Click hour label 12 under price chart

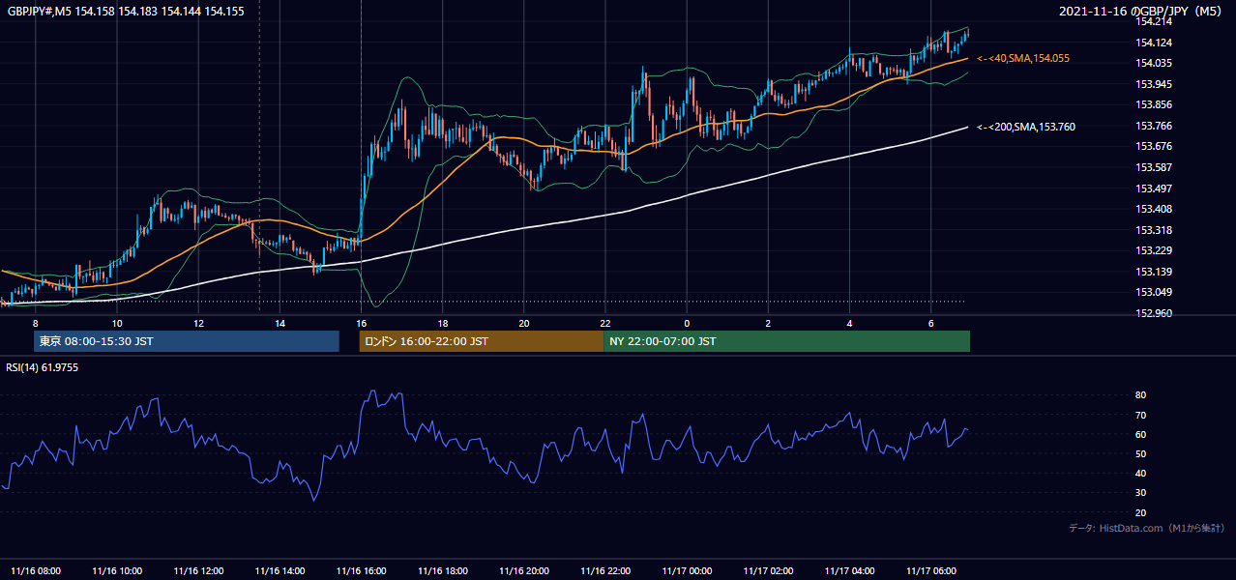(197, 323)
